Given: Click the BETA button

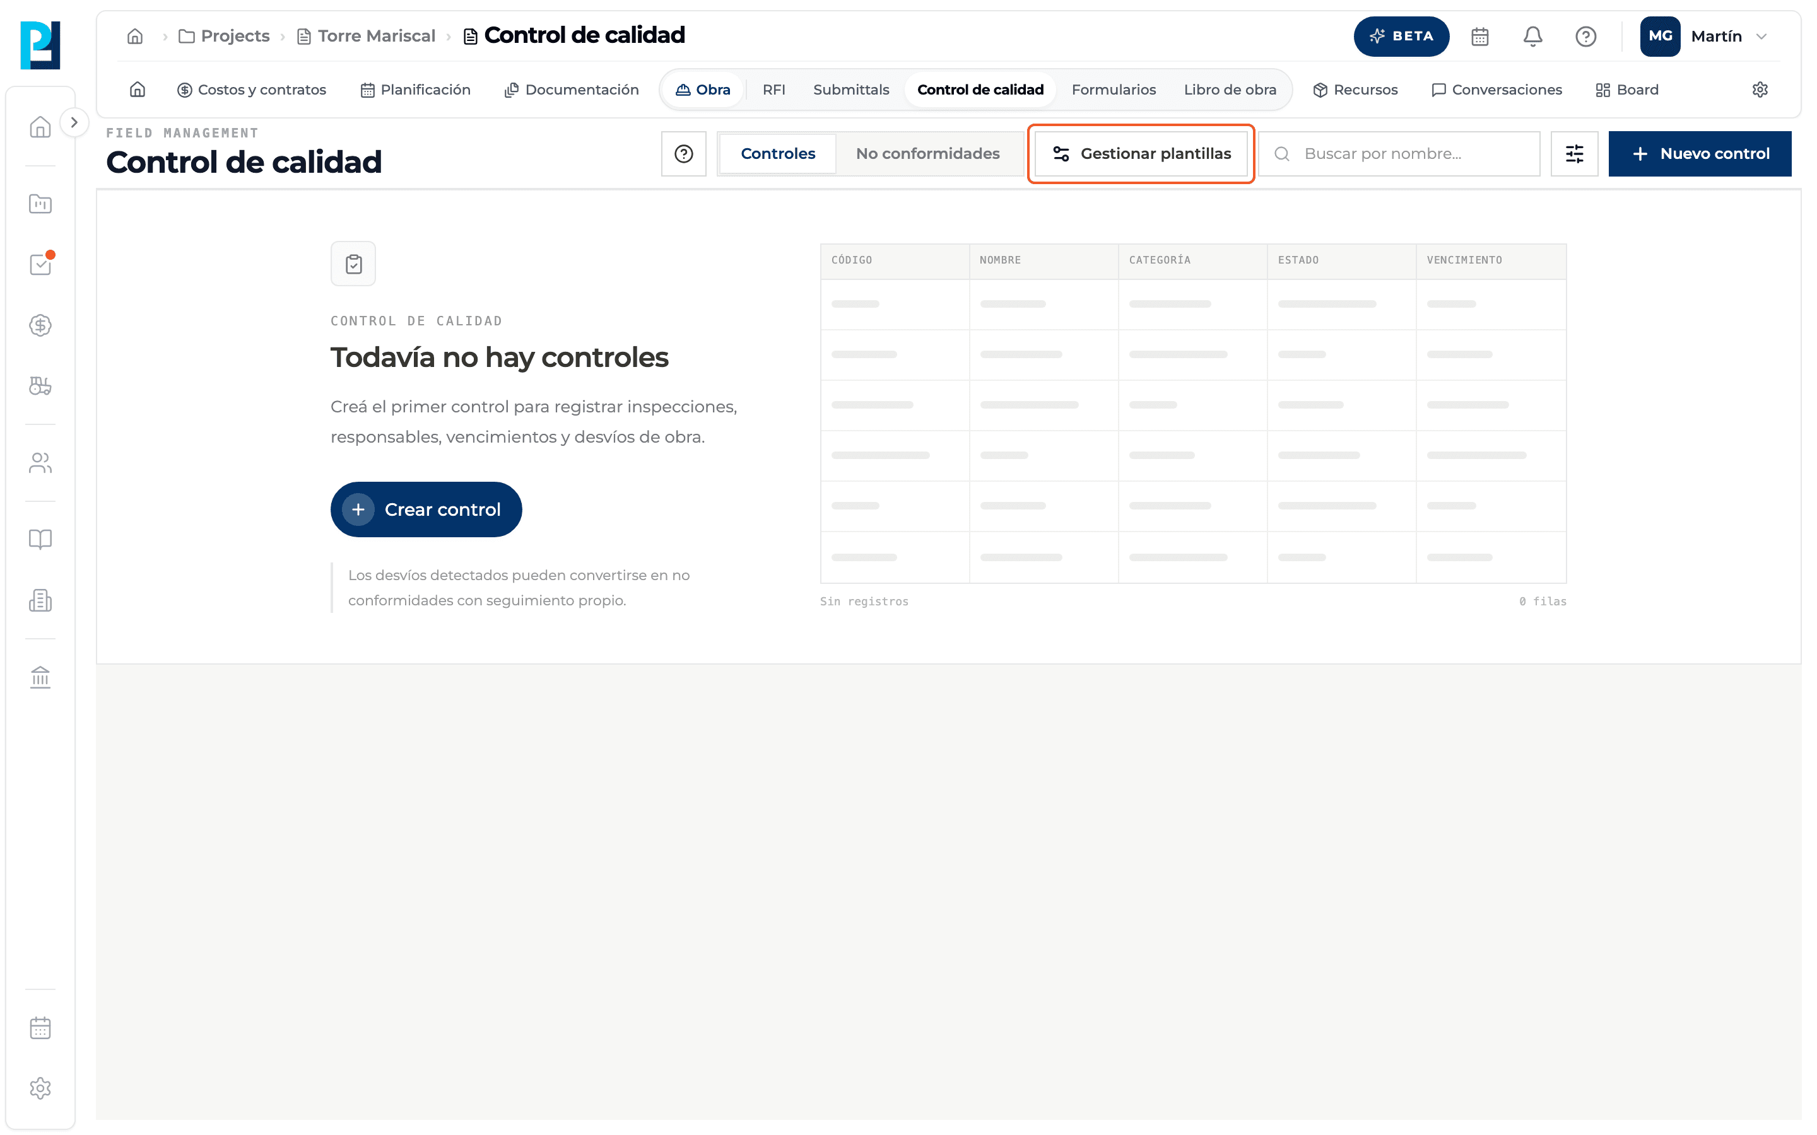Looking at the screenshot, I should [x=1401, y=36].
